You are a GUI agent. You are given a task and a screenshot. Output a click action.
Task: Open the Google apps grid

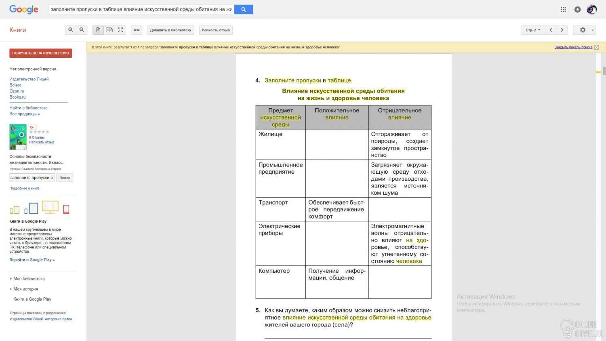click(563, 9)
